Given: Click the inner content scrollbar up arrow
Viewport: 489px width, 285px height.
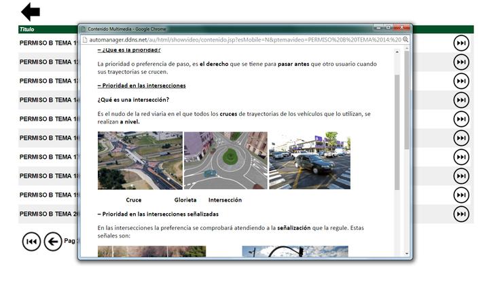Looking at the screenshot, I should click(x=397, y=52).
